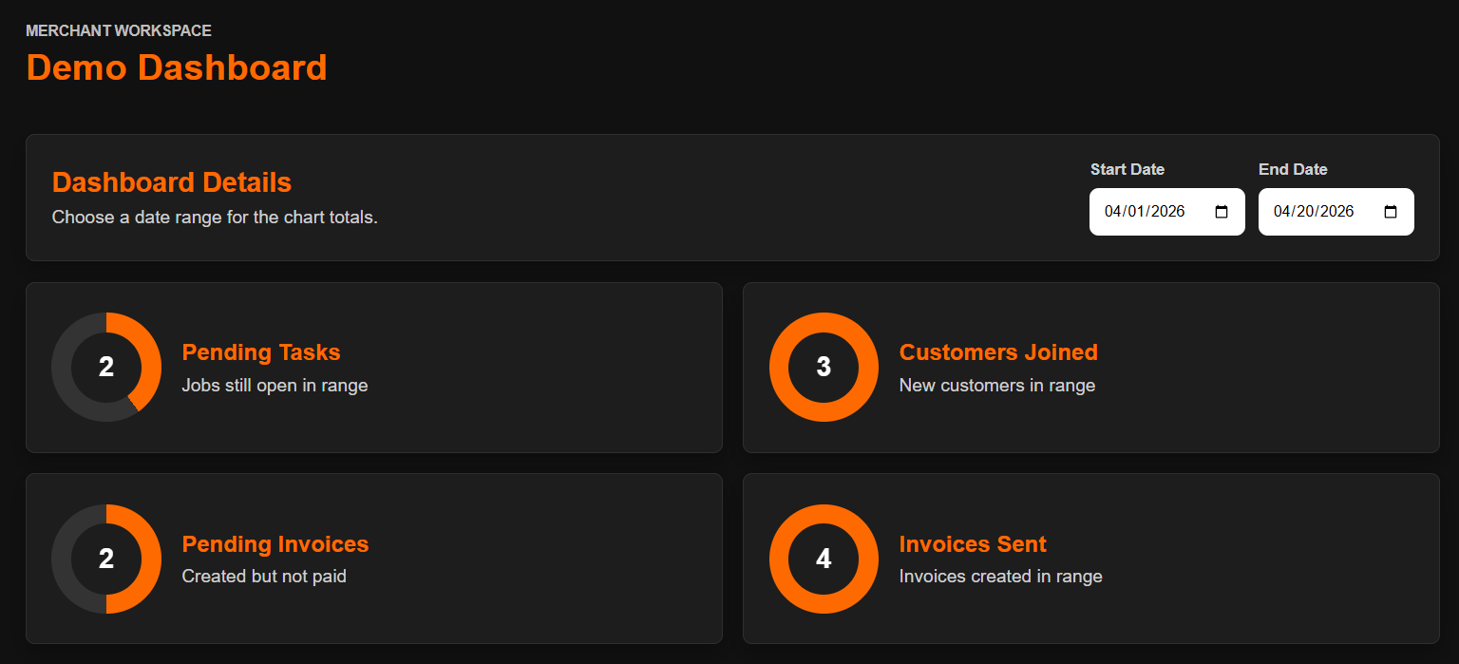
Task: Select the Pending Tasks card title
Action: click(260, 351)
